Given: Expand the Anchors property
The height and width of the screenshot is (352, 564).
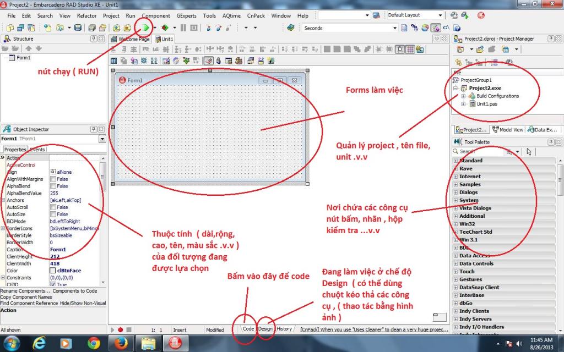Looking at the screenshot, I should coord(3,200).
